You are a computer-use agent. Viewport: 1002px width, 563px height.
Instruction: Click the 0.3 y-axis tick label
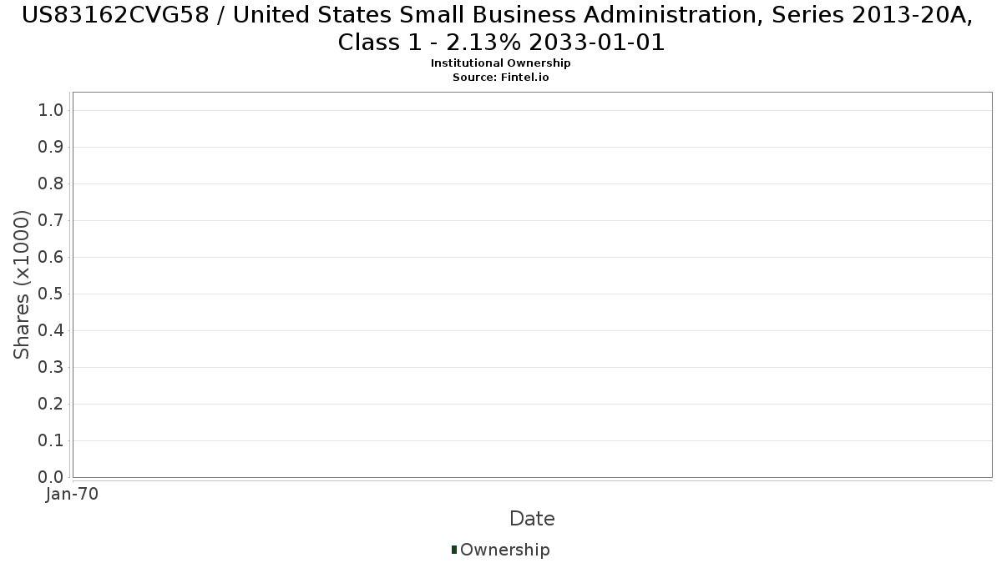(x=51, y=367)
